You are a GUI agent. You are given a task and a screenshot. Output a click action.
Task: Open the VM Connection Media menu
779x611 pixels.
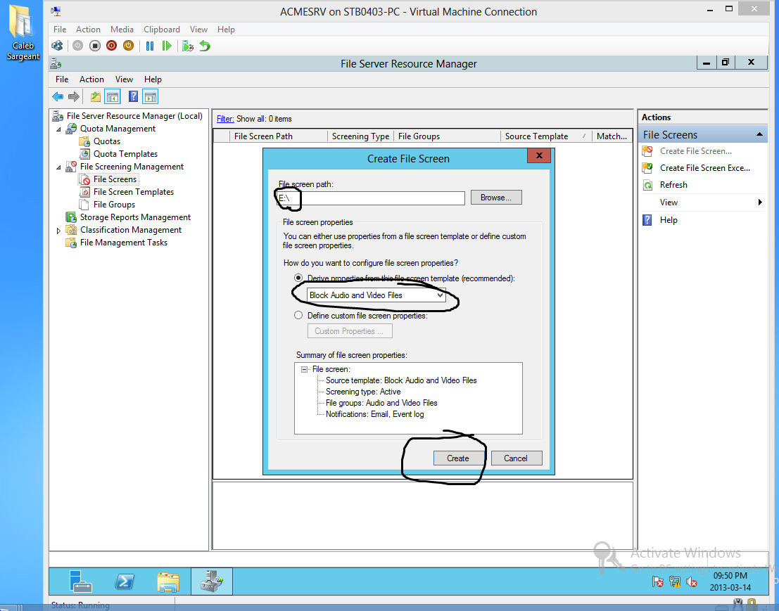pyautogui.click(x=122, y=30)
